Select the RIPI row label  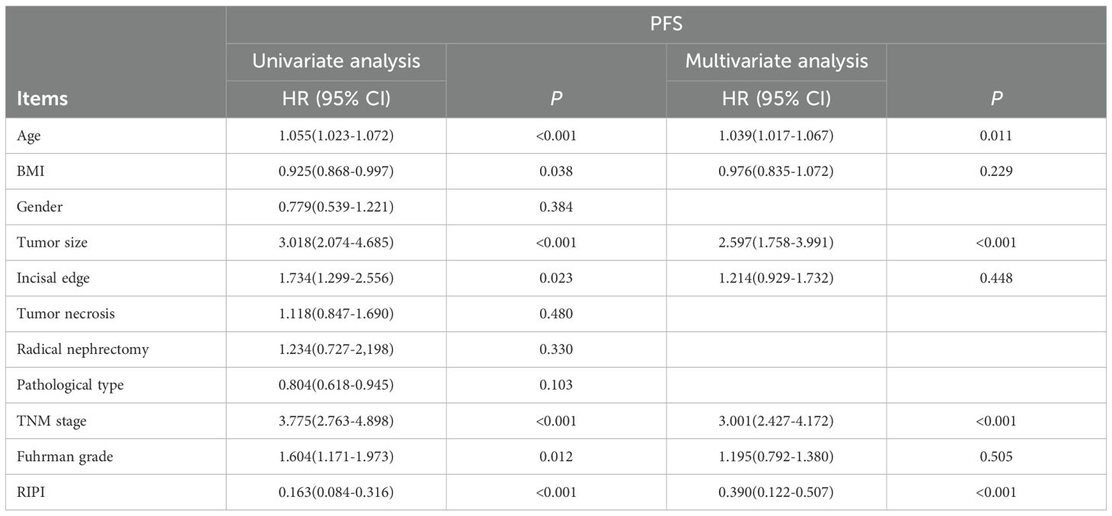pos(29,492)
